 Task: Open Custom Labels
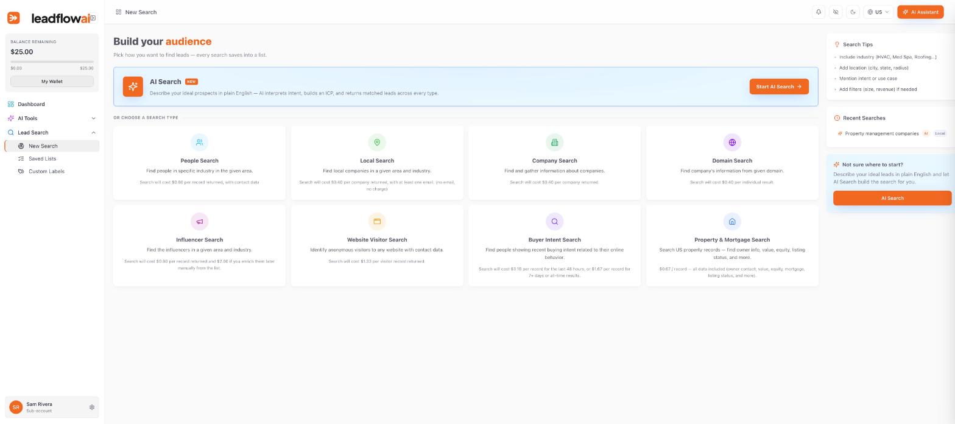tap(46, 171)
